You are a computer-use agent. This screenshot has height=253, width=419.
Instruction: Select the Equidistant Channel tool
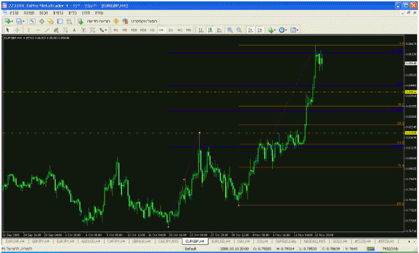pos(56,30)
